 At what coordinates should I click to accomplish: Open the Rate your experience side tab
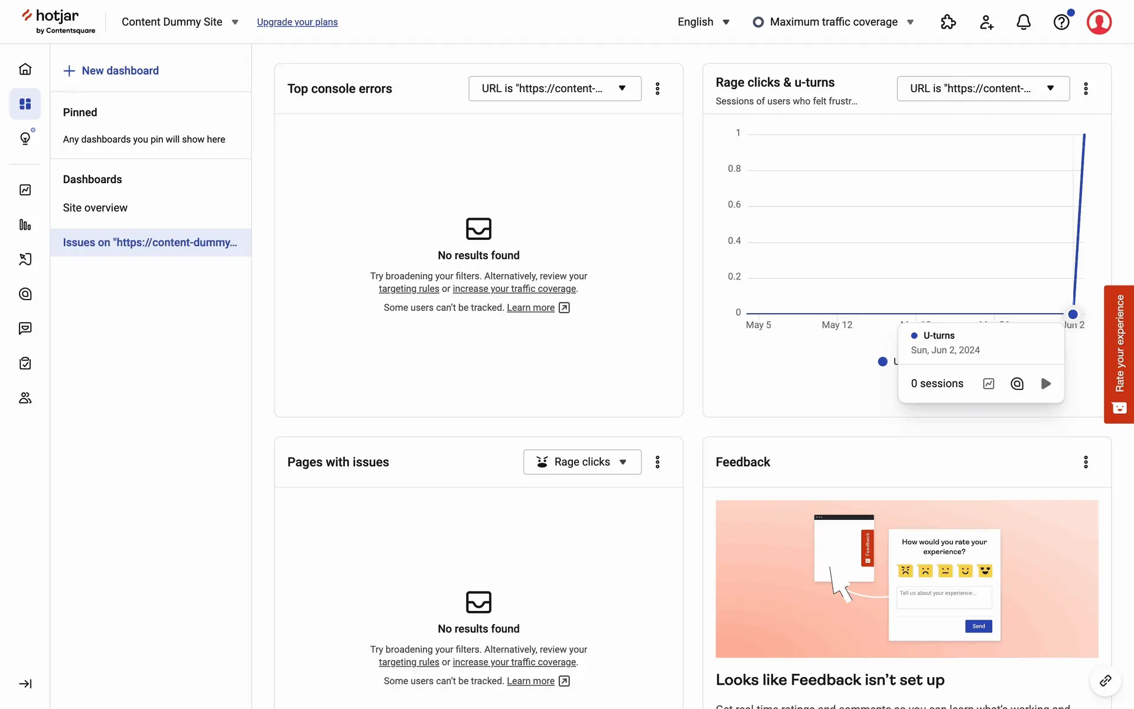pos(1119,354)
